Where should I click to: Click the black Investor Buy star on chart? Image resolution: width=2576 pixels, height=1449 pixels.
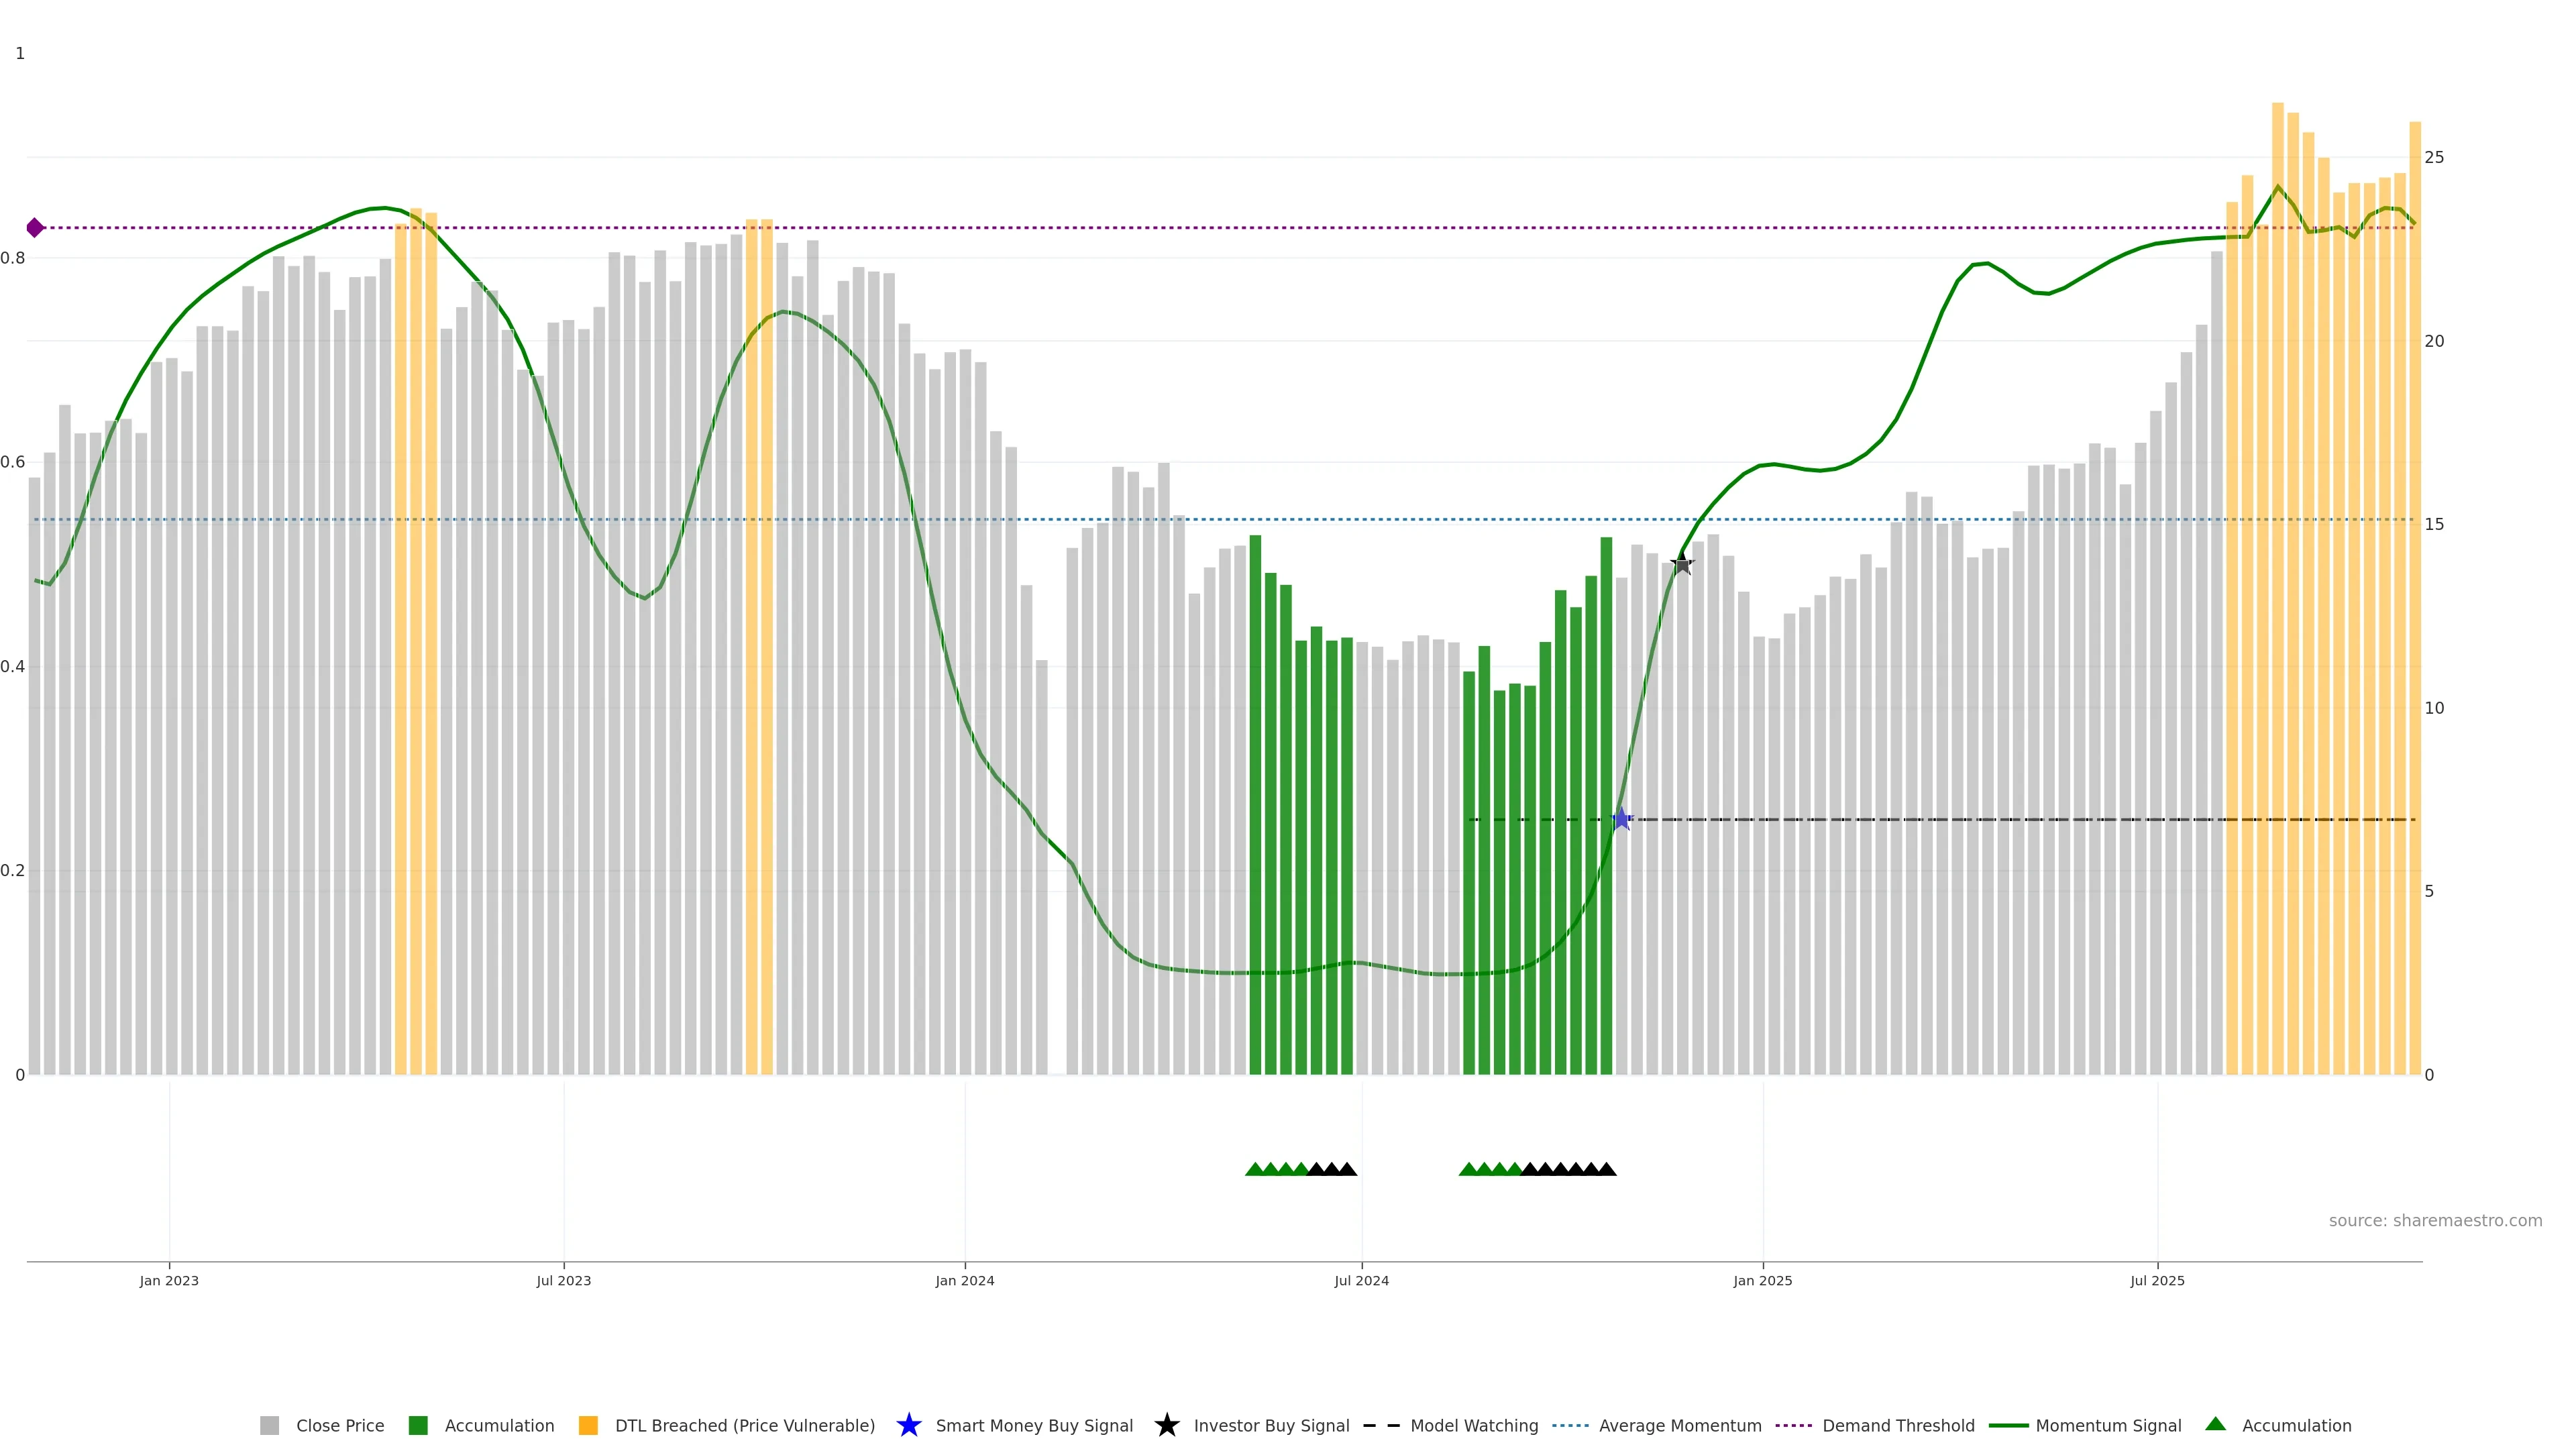click(1682, 564)
